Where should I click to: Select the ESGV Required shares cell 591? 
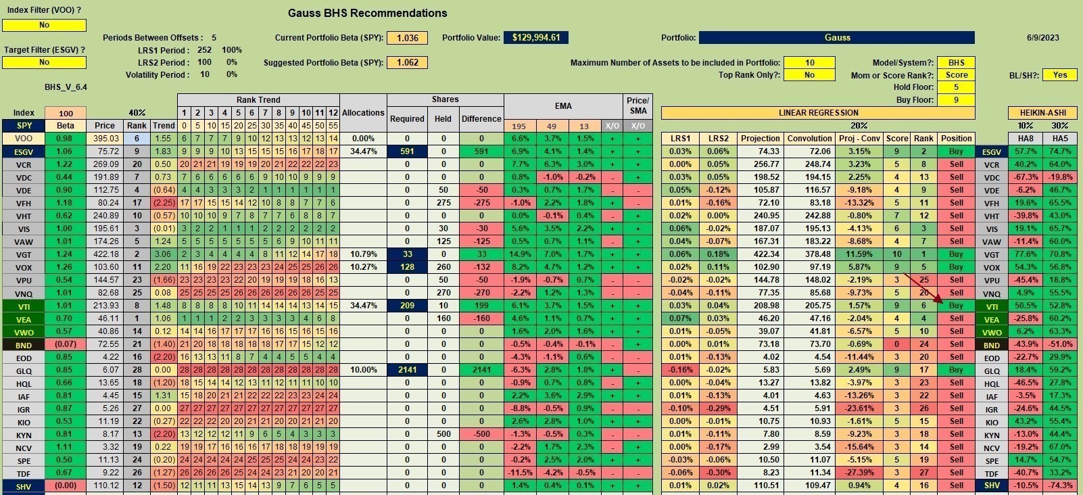click(407, 151)
